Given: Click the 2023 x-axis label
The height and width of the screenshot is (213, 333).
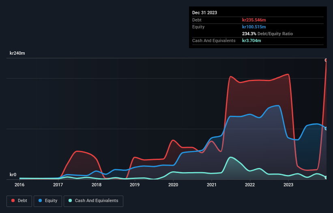Looking at the screenshot, I should pyautogui.click(x=288, y=185).
